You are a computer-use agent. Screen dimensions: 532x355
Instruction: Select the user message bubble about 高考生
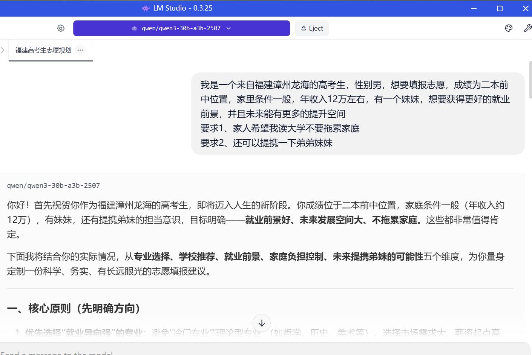coord(358,114)
